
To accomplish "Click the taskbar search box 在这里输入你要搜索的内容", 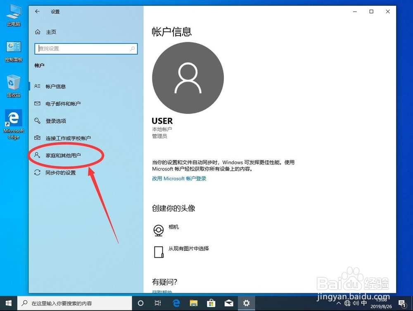I will (x=75, y=304).
